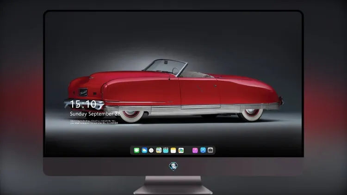Viewport: 347px width, 195px height.
Task: Click the 15:10 clock widget
Action: [x=83, y=104]
